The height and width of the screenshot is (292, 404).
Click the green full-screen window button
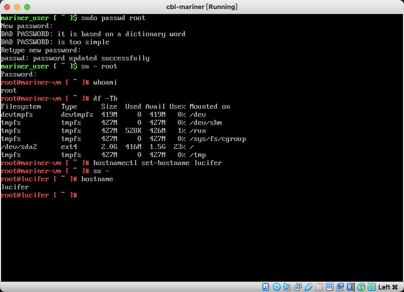tap(27, 7)
